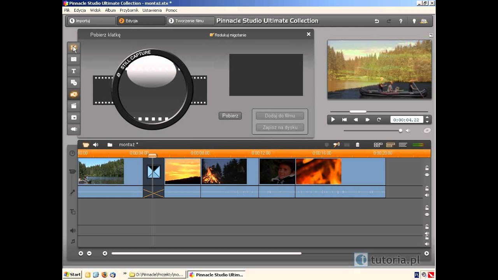Switch to storyboard view icon
This screenshot has height=280, width=498.
[378, 145]
